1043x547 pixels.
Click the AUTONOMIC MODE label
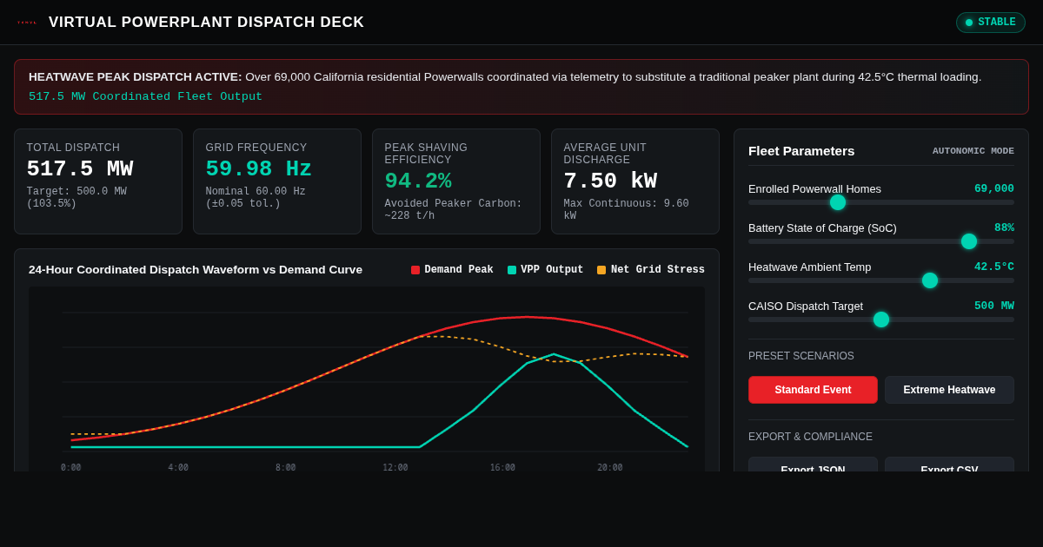coord(973,151)
